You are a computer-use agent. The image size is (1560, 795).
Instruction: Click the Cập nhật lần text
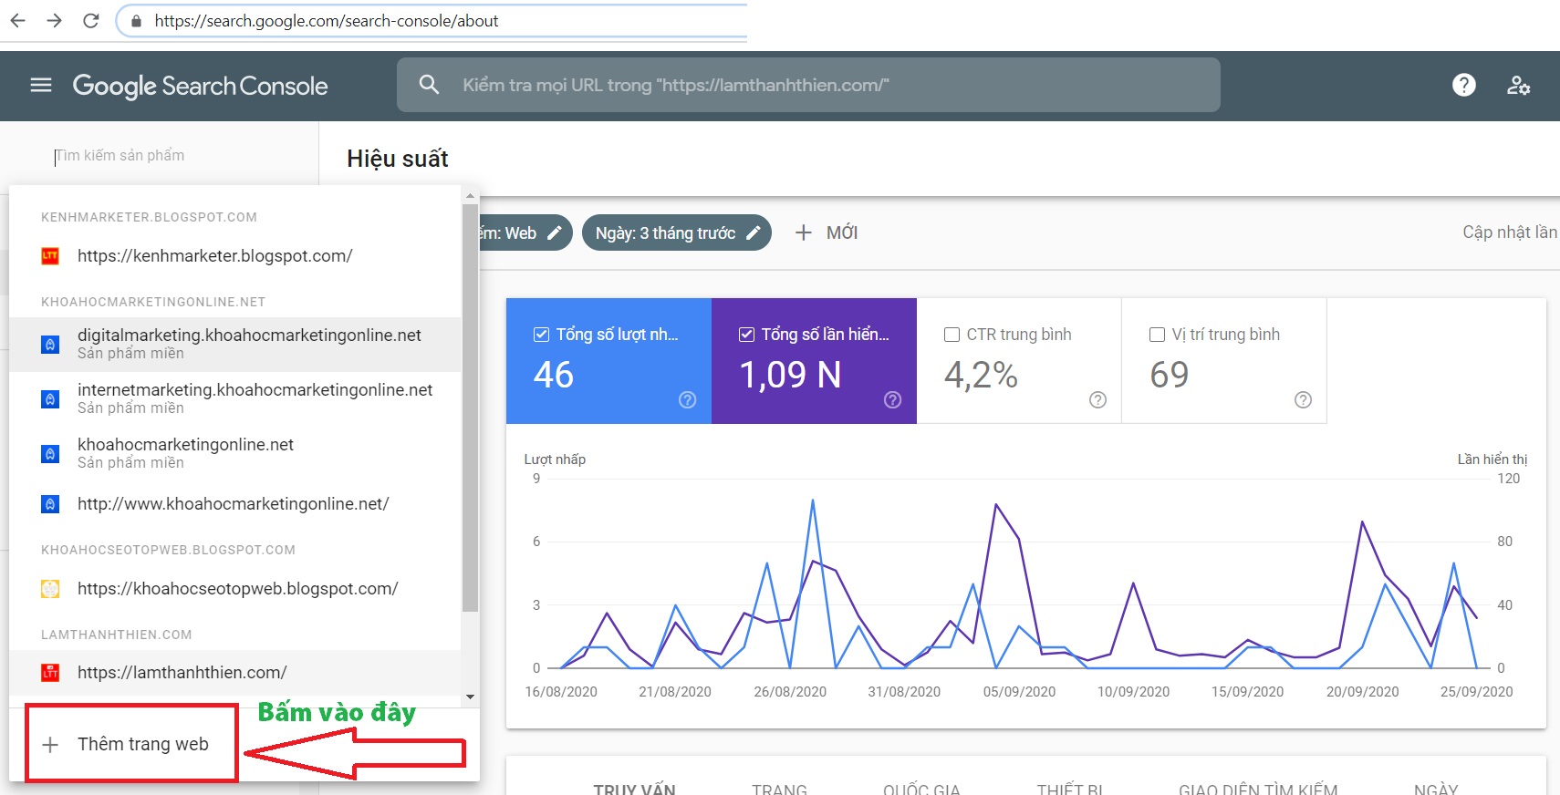click(1511, 232)
